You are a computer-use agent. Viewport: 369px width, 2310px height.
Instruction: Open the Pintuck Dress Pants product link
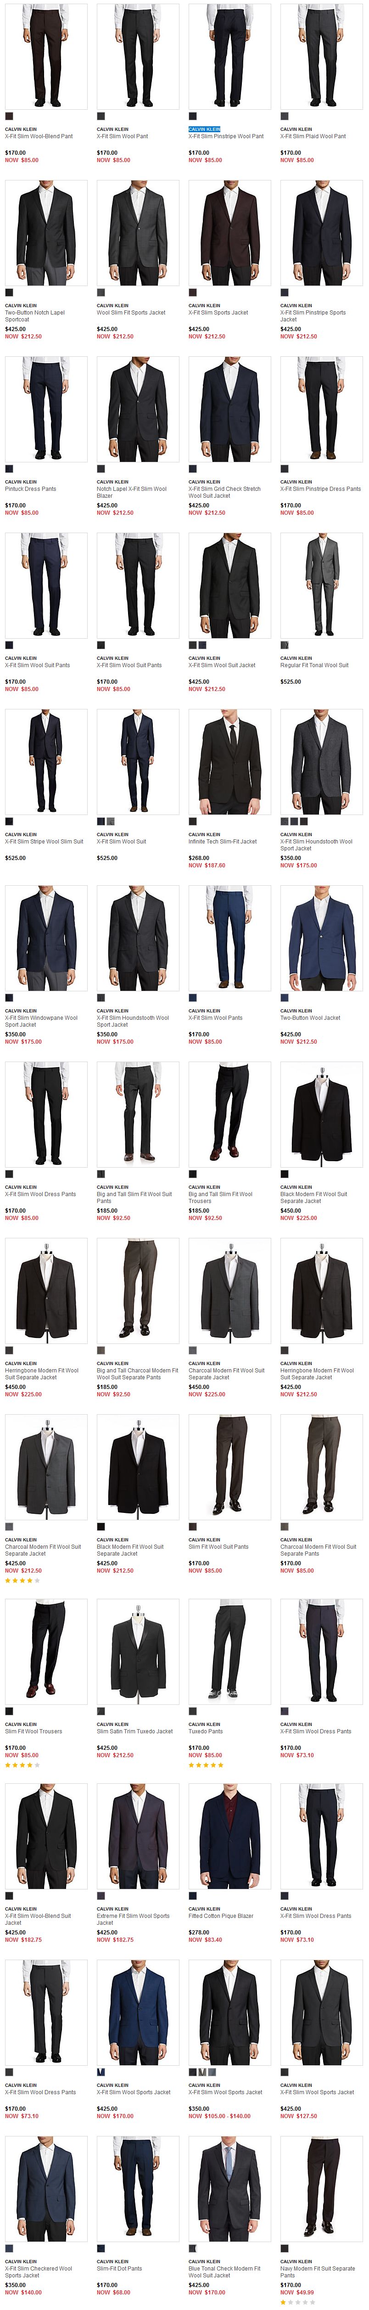[30, 489]
